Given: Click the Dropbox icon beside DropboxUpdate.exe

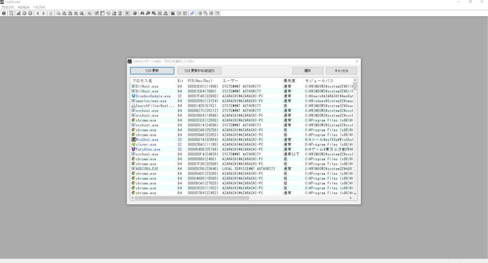Looking at the screenshot, I should (133, 96).
